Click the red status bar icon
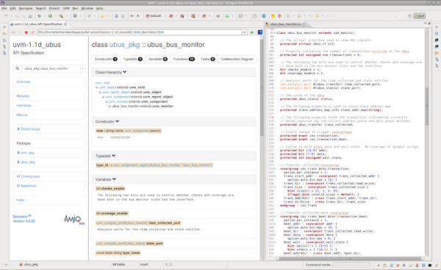Viewport: 441px width, 270px height. [x=398, y=265]
